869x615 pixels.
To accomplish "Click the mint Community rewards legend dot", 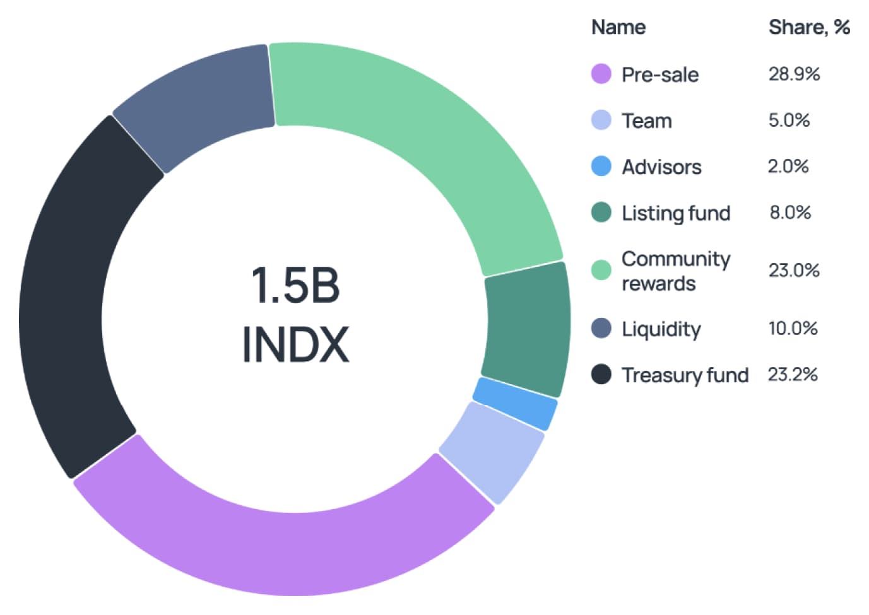I will tap(601, 270).
